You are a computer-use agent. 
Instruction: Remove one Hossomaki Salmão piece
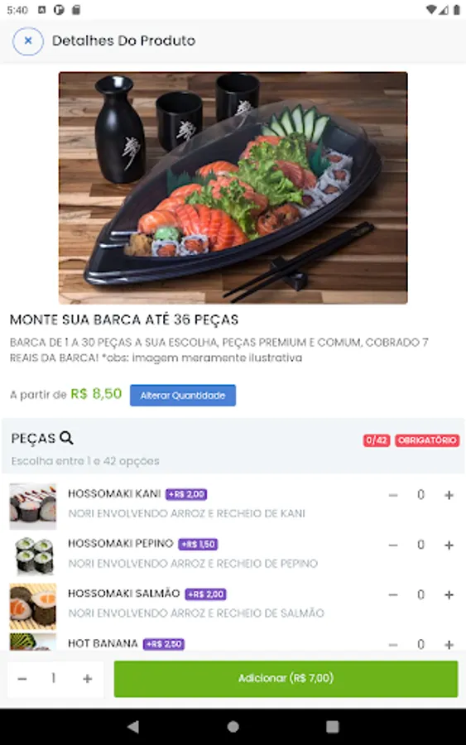point(393,595)
